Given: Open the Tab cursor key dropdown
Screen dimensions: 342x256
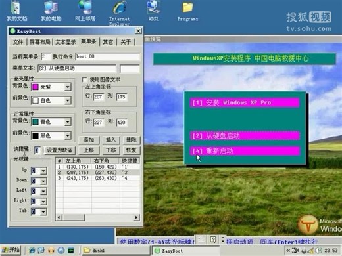Looking at the screenshot, I should (x=43, y=212).
